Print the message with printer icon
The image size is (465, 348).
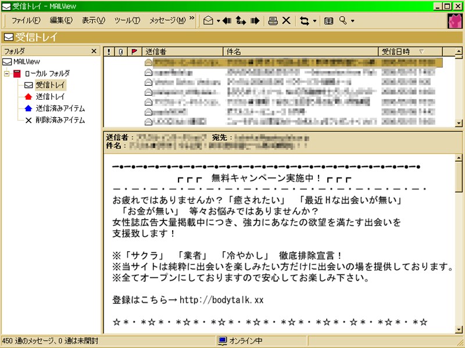click(x=273, y=21)
